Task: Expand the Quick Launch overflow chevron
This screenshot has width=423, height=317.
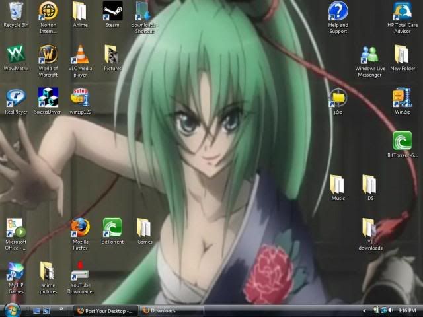Action: (x=61, y=308)
